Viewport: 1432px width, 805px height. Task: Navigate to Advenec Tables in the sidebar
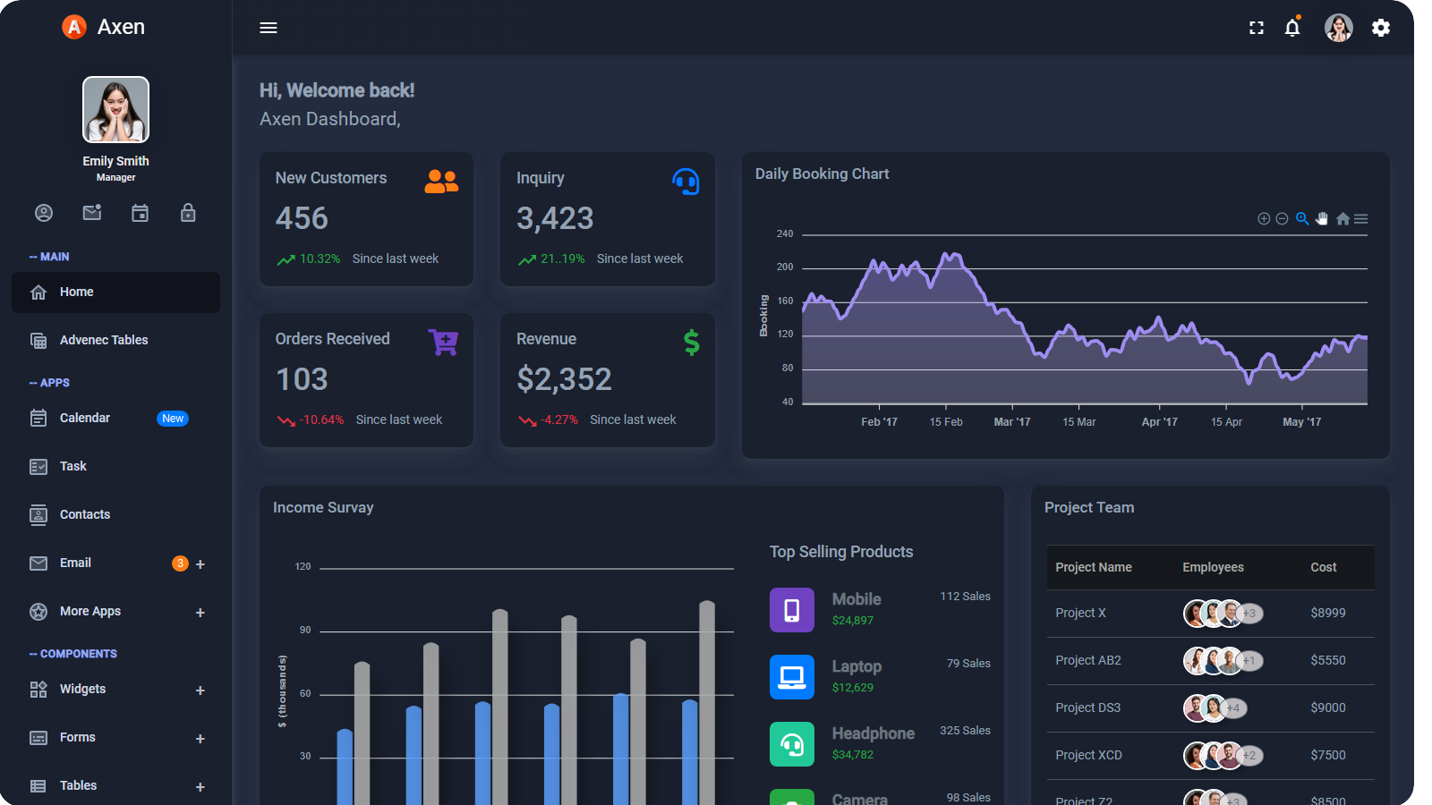point(103,340)
